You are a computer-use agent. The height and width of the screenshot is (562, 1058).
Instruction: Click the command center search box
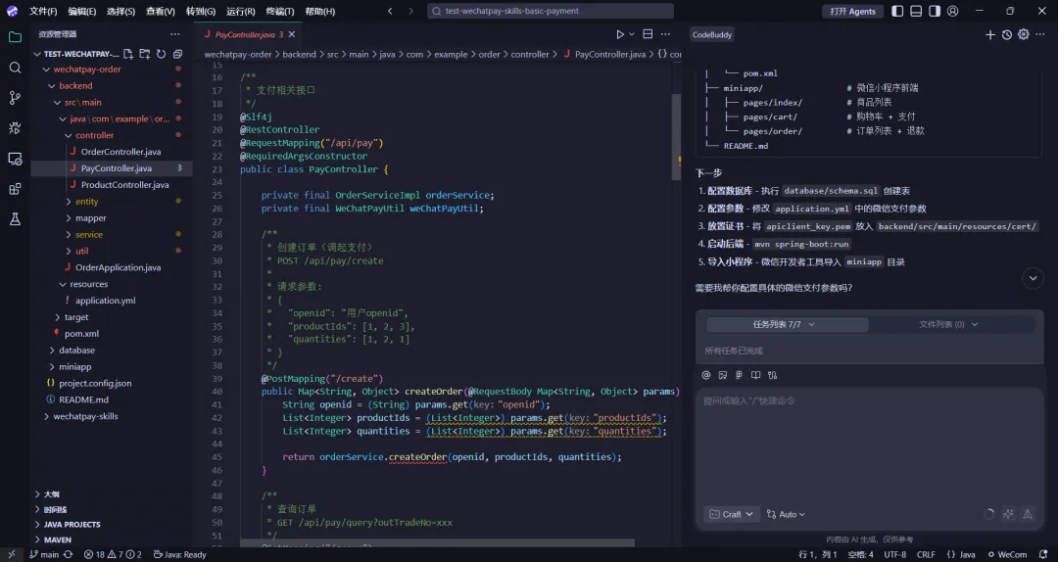point(551,11)
